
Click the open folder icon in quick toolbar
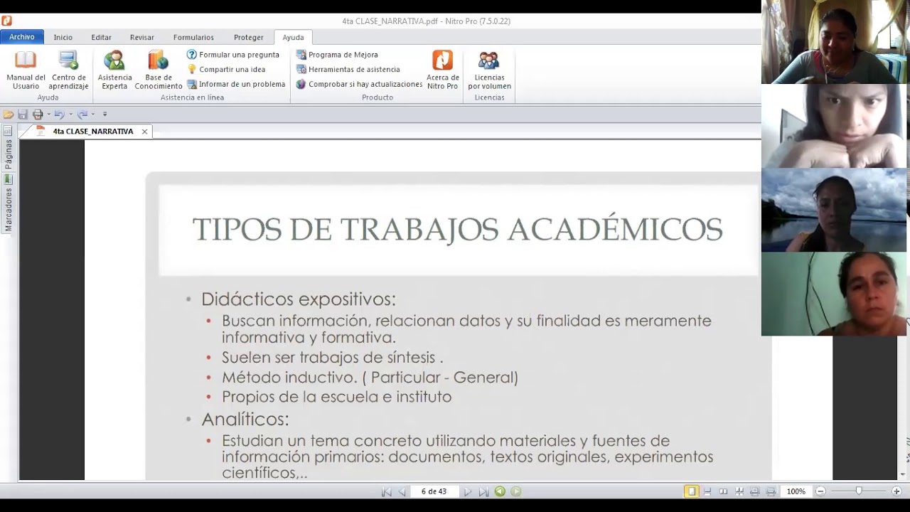pyautogui.click(x=9, y=114)
